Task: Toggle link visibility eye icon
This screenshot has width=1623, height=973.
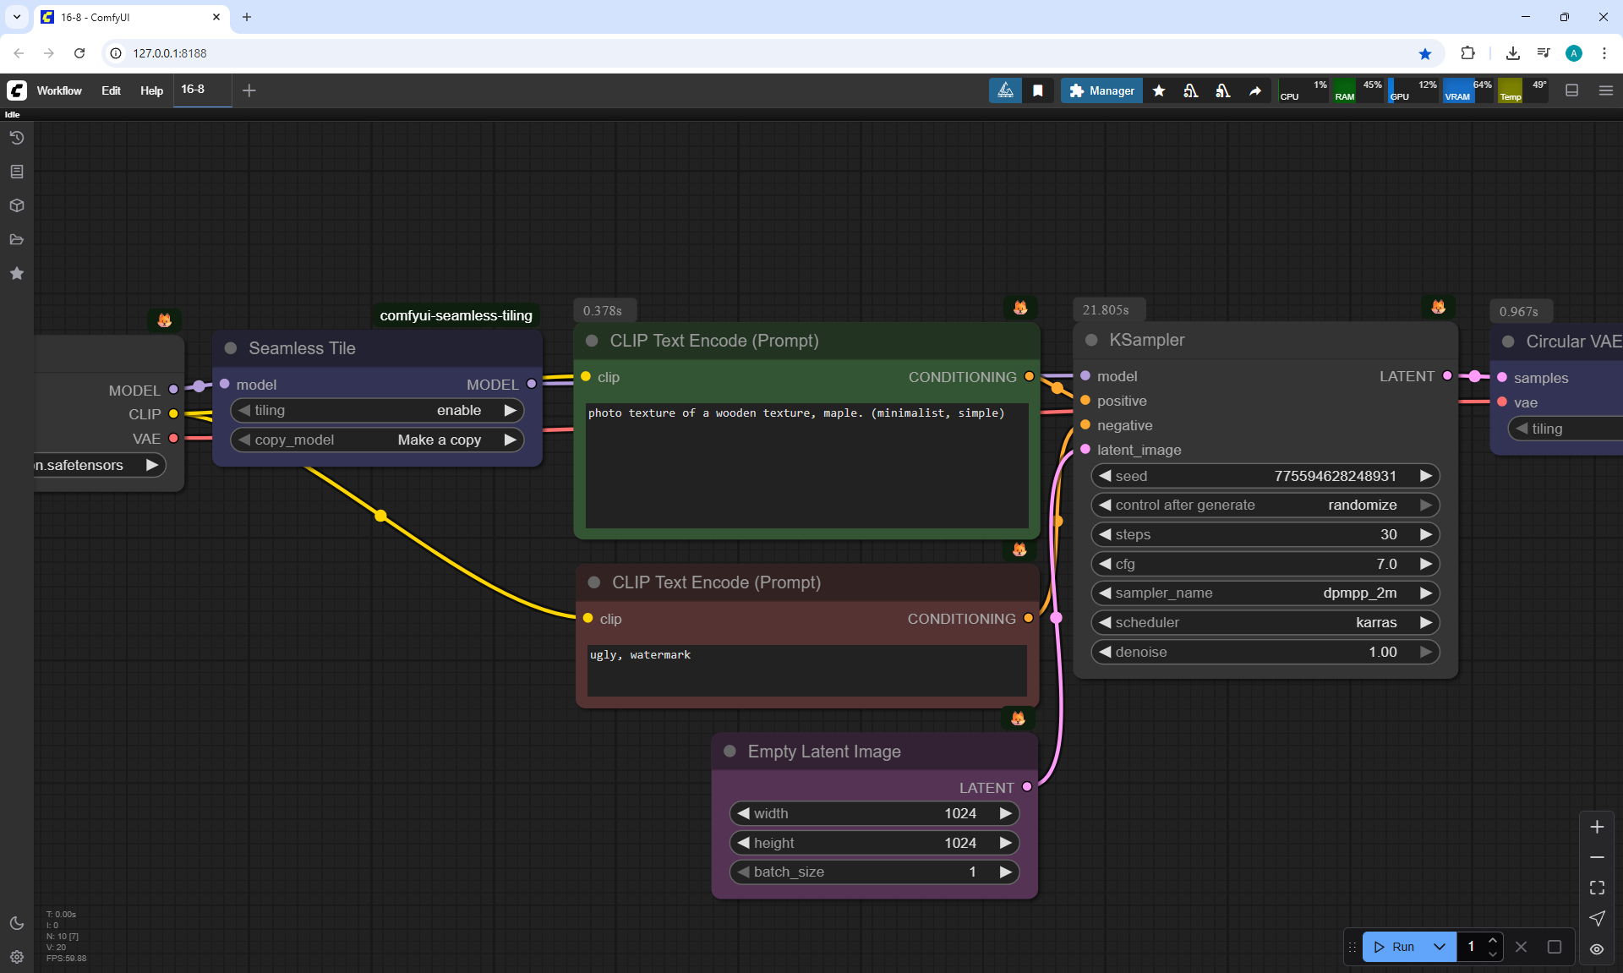Action: coord(1597,949)
